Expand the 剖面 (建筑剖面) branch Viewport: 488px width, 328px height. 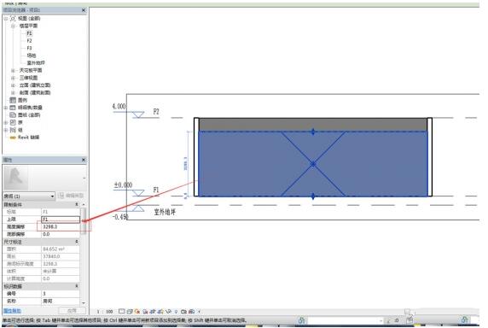[x=13, y=93]
